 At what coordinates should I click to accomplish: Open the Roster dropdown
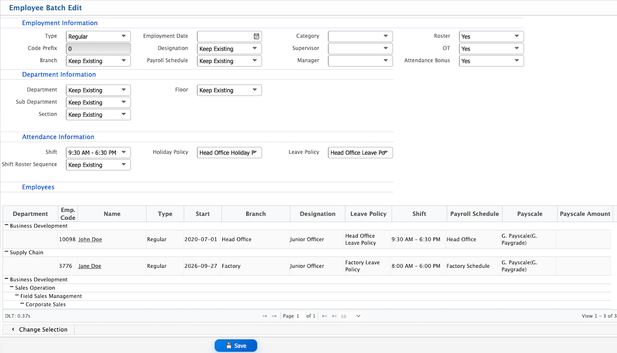pos(492,36)
